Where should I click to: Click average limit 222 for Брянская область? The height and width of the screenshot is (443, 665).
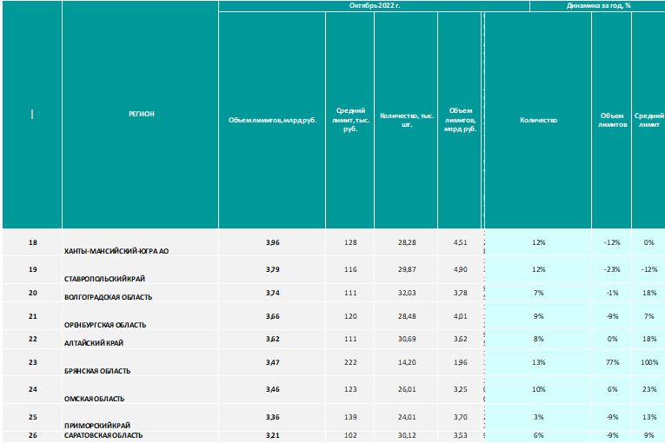coord(350,362)
